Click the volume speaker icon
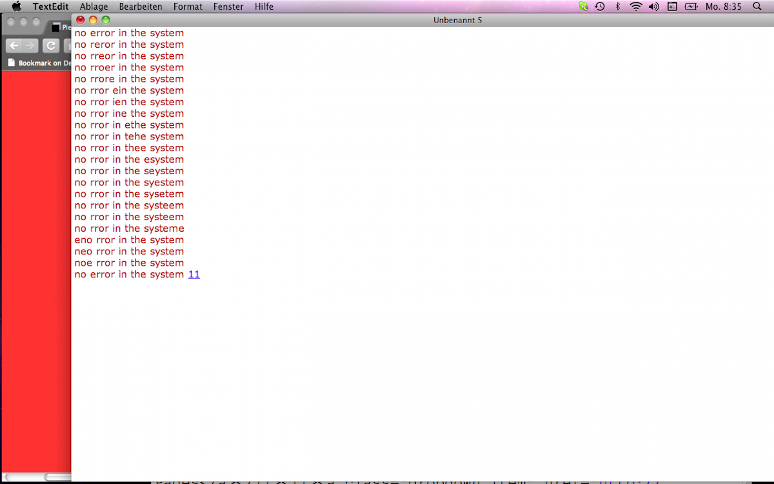Image resolution: width=774 pixels, height=484 pixels. 653,6
